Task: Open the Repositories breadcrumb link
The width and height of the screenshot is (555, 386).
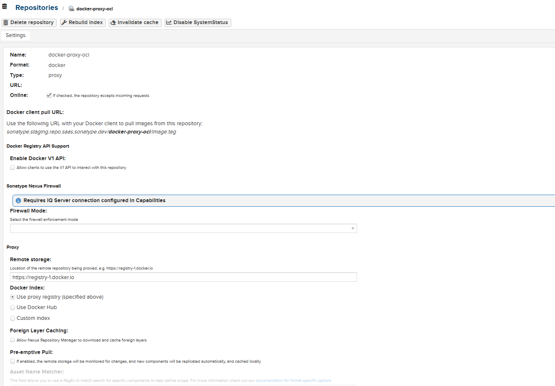Action: [x=37, y=8]
